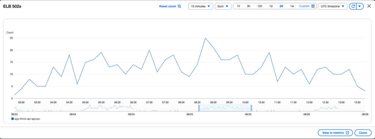The image size is (375, 139).
Task: Click the Count axis label
Action: [x=10, y=33]
